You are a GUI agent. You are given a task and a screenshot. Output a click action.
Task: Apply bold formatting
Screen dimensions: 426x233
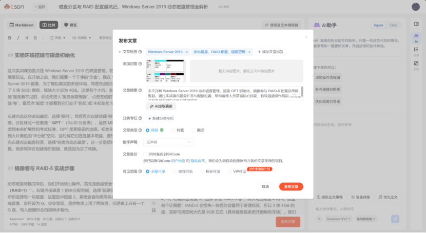(10, 38)
